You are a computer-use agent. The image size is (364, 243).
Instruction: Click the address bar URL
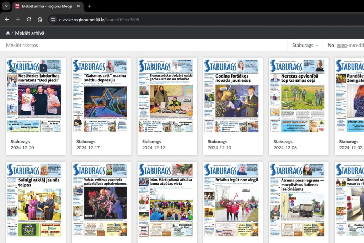point(99,20)
